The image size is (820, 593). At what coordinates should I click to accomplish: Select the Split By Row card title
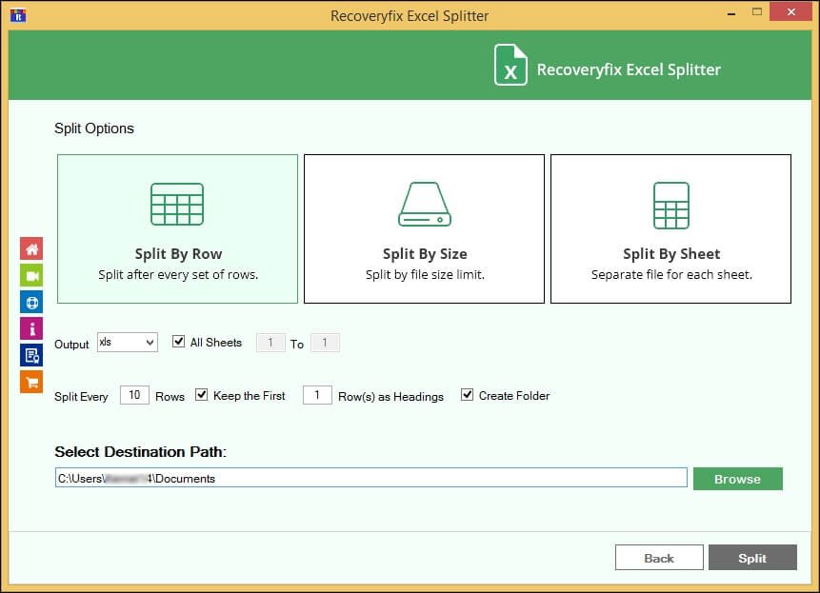pos(178,254)
